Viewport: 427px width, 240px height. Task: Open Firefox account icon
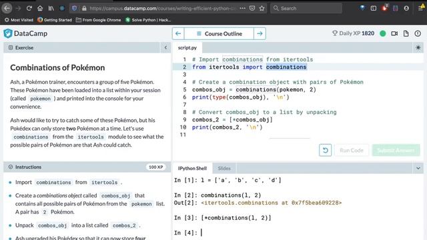(406, 8)
